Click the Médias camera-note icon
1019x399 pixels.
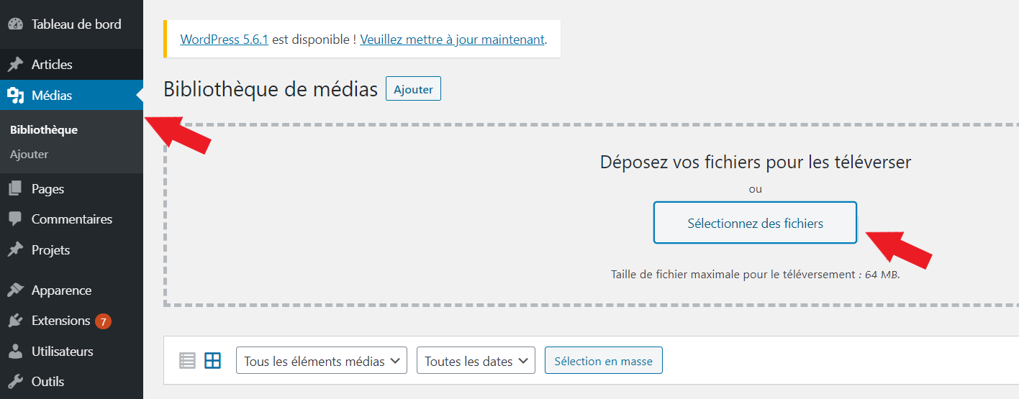point(15,95)
